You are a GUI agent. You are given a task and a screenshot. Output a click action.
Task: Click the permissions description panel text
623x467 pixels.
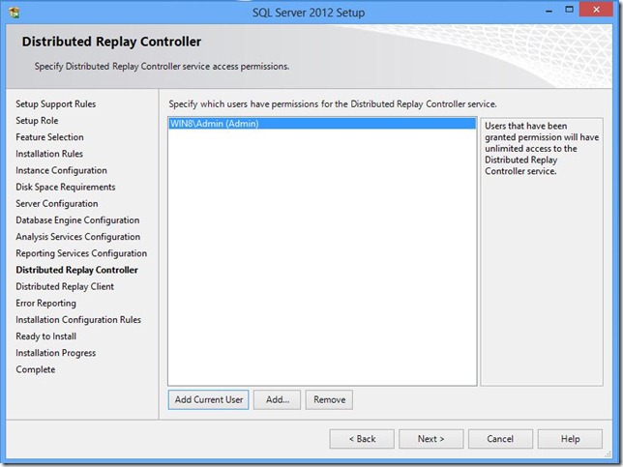click(542, 149)
